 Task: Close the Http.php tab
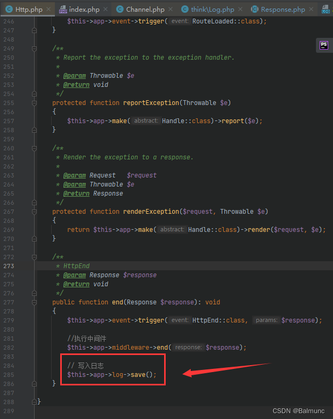(x=48, y=10)
